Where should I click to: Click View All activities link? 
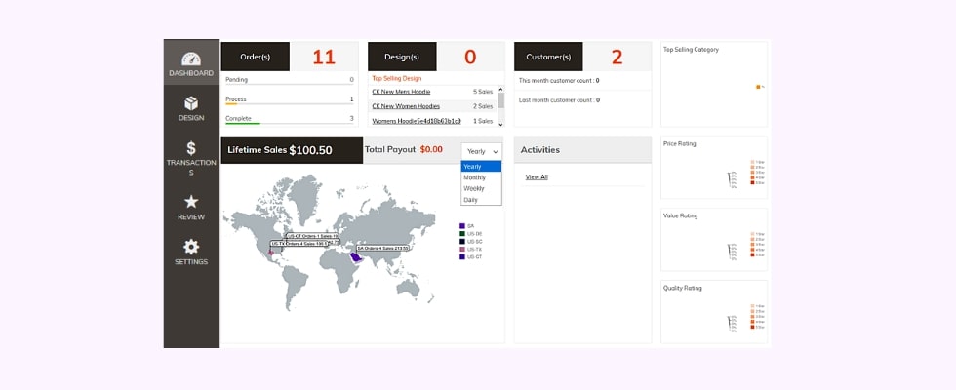tap(537, 176)
